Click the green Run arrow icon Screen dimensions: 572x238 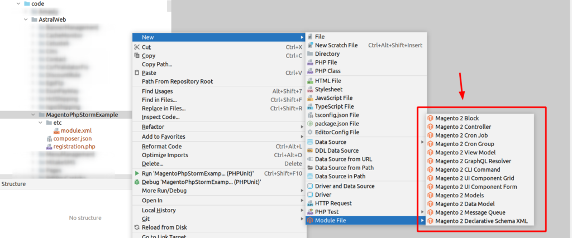(x=137, y=173)
